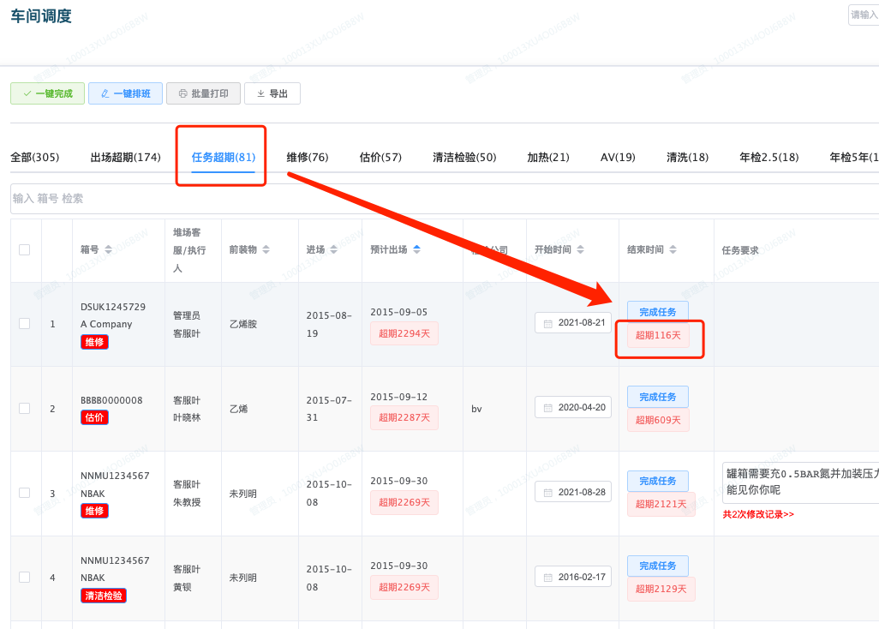Click the 超期116天 badge
Screen dimensions: 879x629
(x=658, y=335)
